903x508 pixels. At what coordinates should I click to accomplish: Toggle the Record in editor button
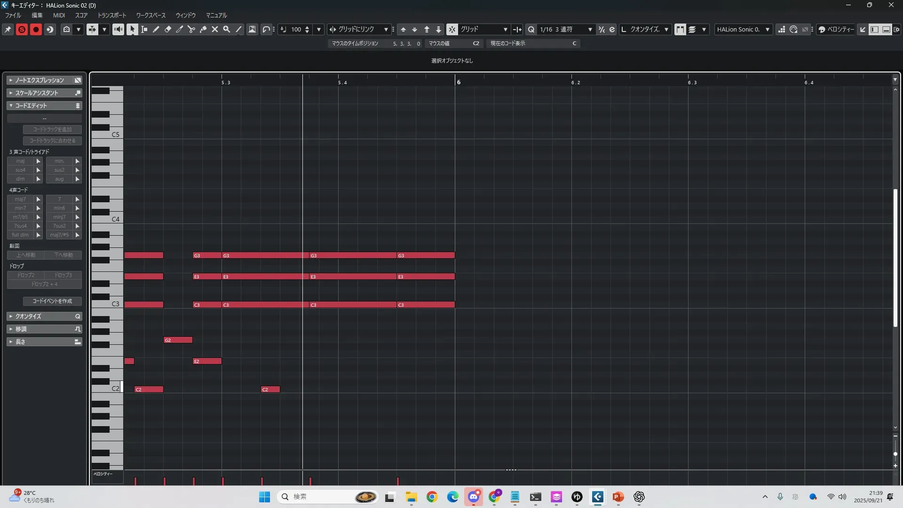(36, 29)
